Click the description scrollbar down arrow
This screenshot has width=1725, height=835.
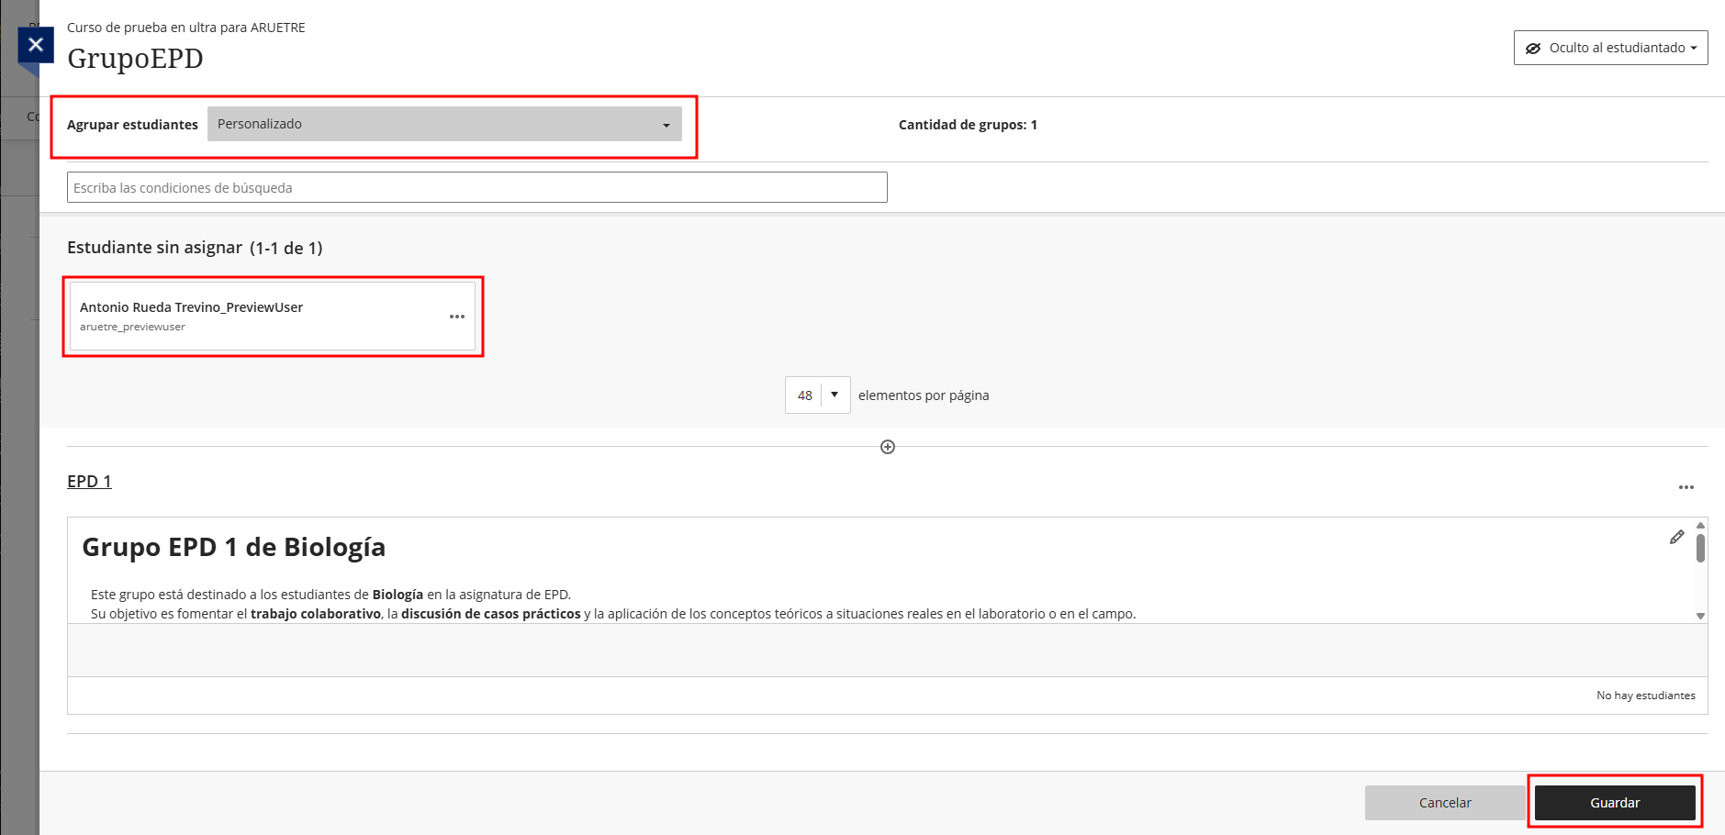click(x=1700, y=616)
